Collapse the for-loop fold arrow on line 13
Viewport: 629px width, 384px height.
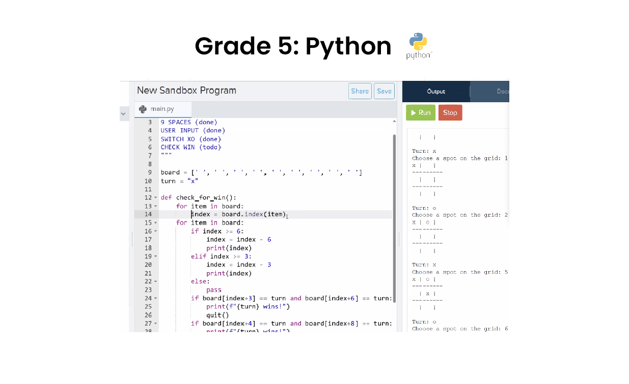coord(155,206)
